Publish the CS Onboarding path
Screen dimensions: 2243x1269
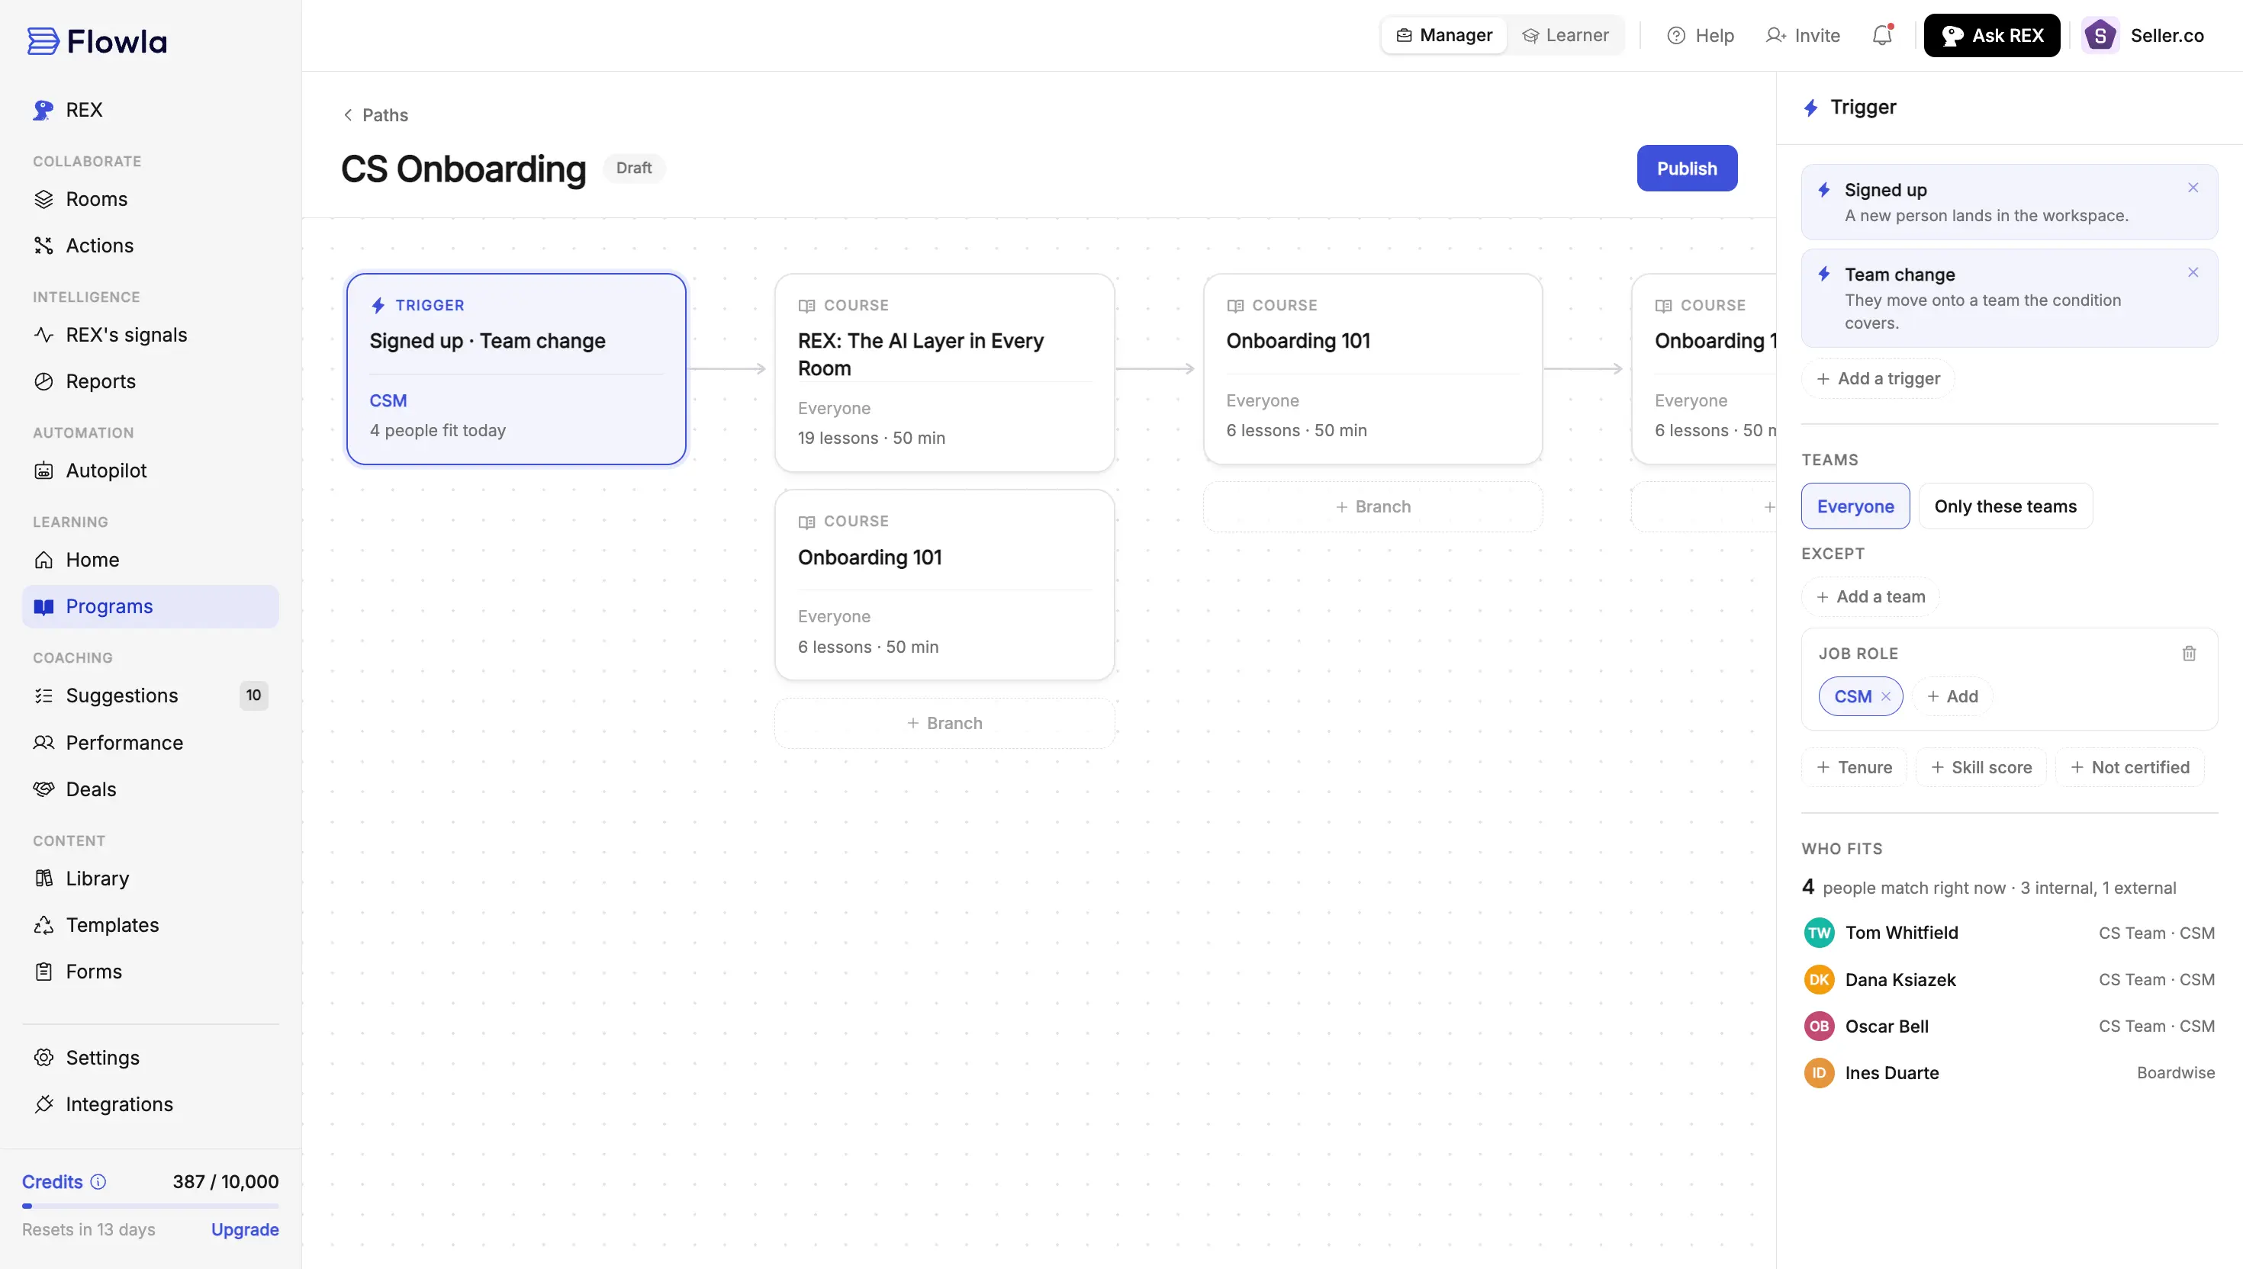(1686, 169)
